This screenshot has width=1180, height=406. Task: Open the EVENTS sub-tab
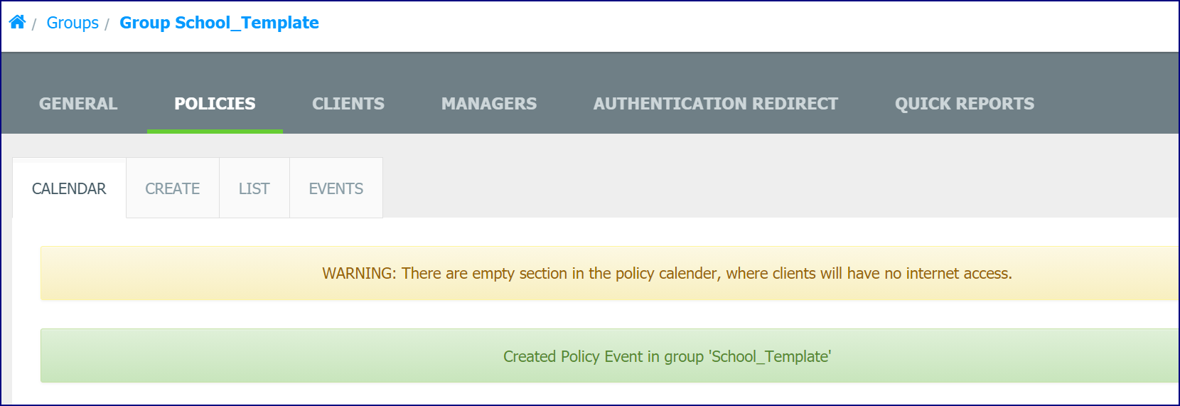point(336,188)
